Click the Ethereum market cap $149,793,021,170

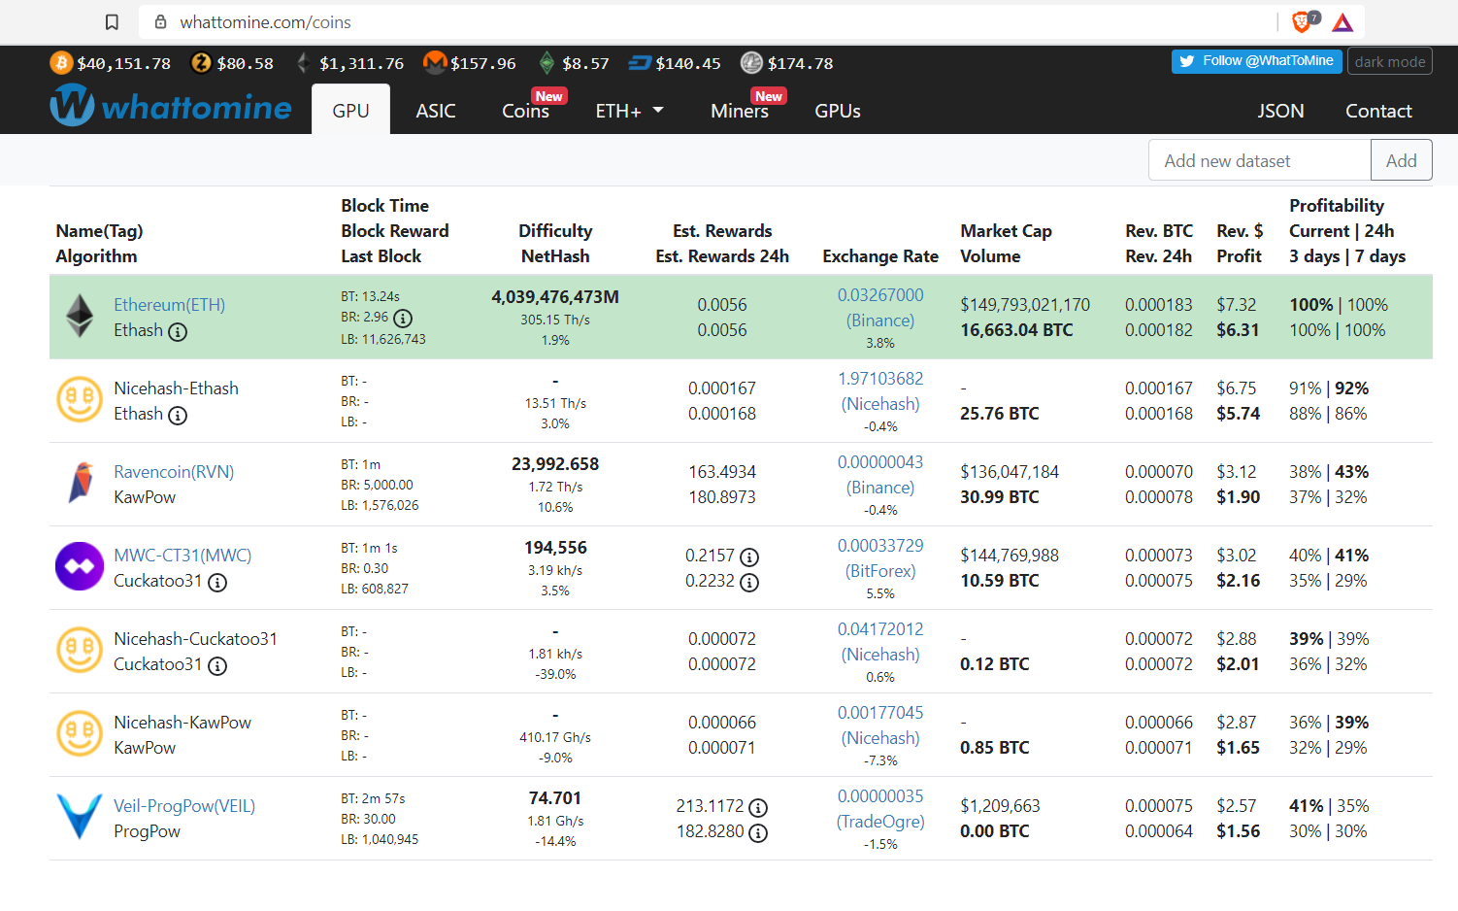(1025, 305)
